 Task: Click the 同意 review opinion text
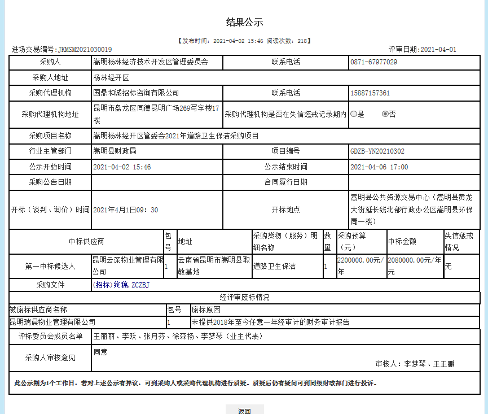[x=100, y=352]
